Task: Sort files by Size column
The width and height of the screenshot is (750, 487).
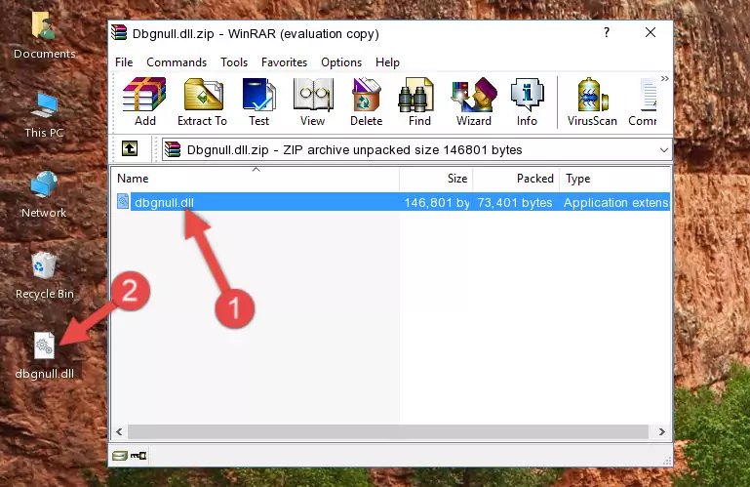Action: [436, 179]
